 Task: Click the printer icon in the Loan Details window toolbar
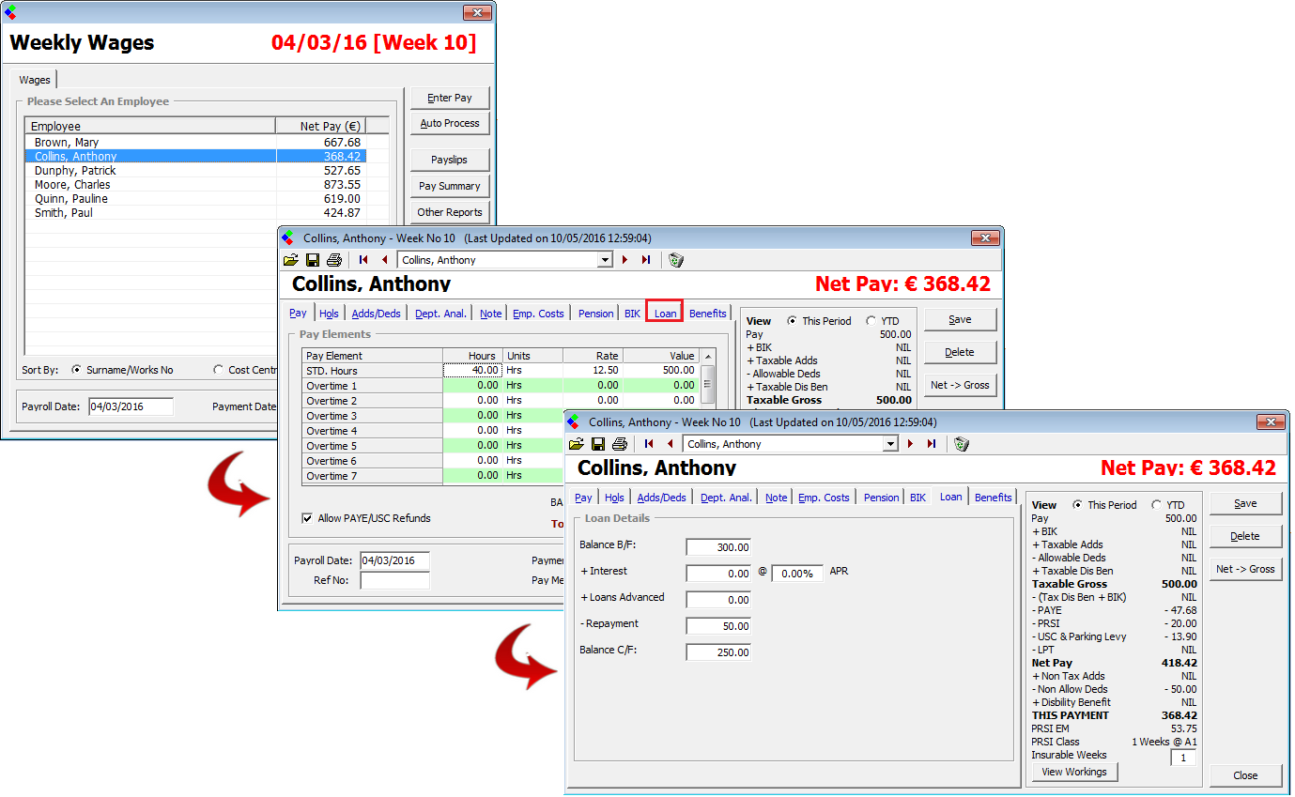coord(619,444)
